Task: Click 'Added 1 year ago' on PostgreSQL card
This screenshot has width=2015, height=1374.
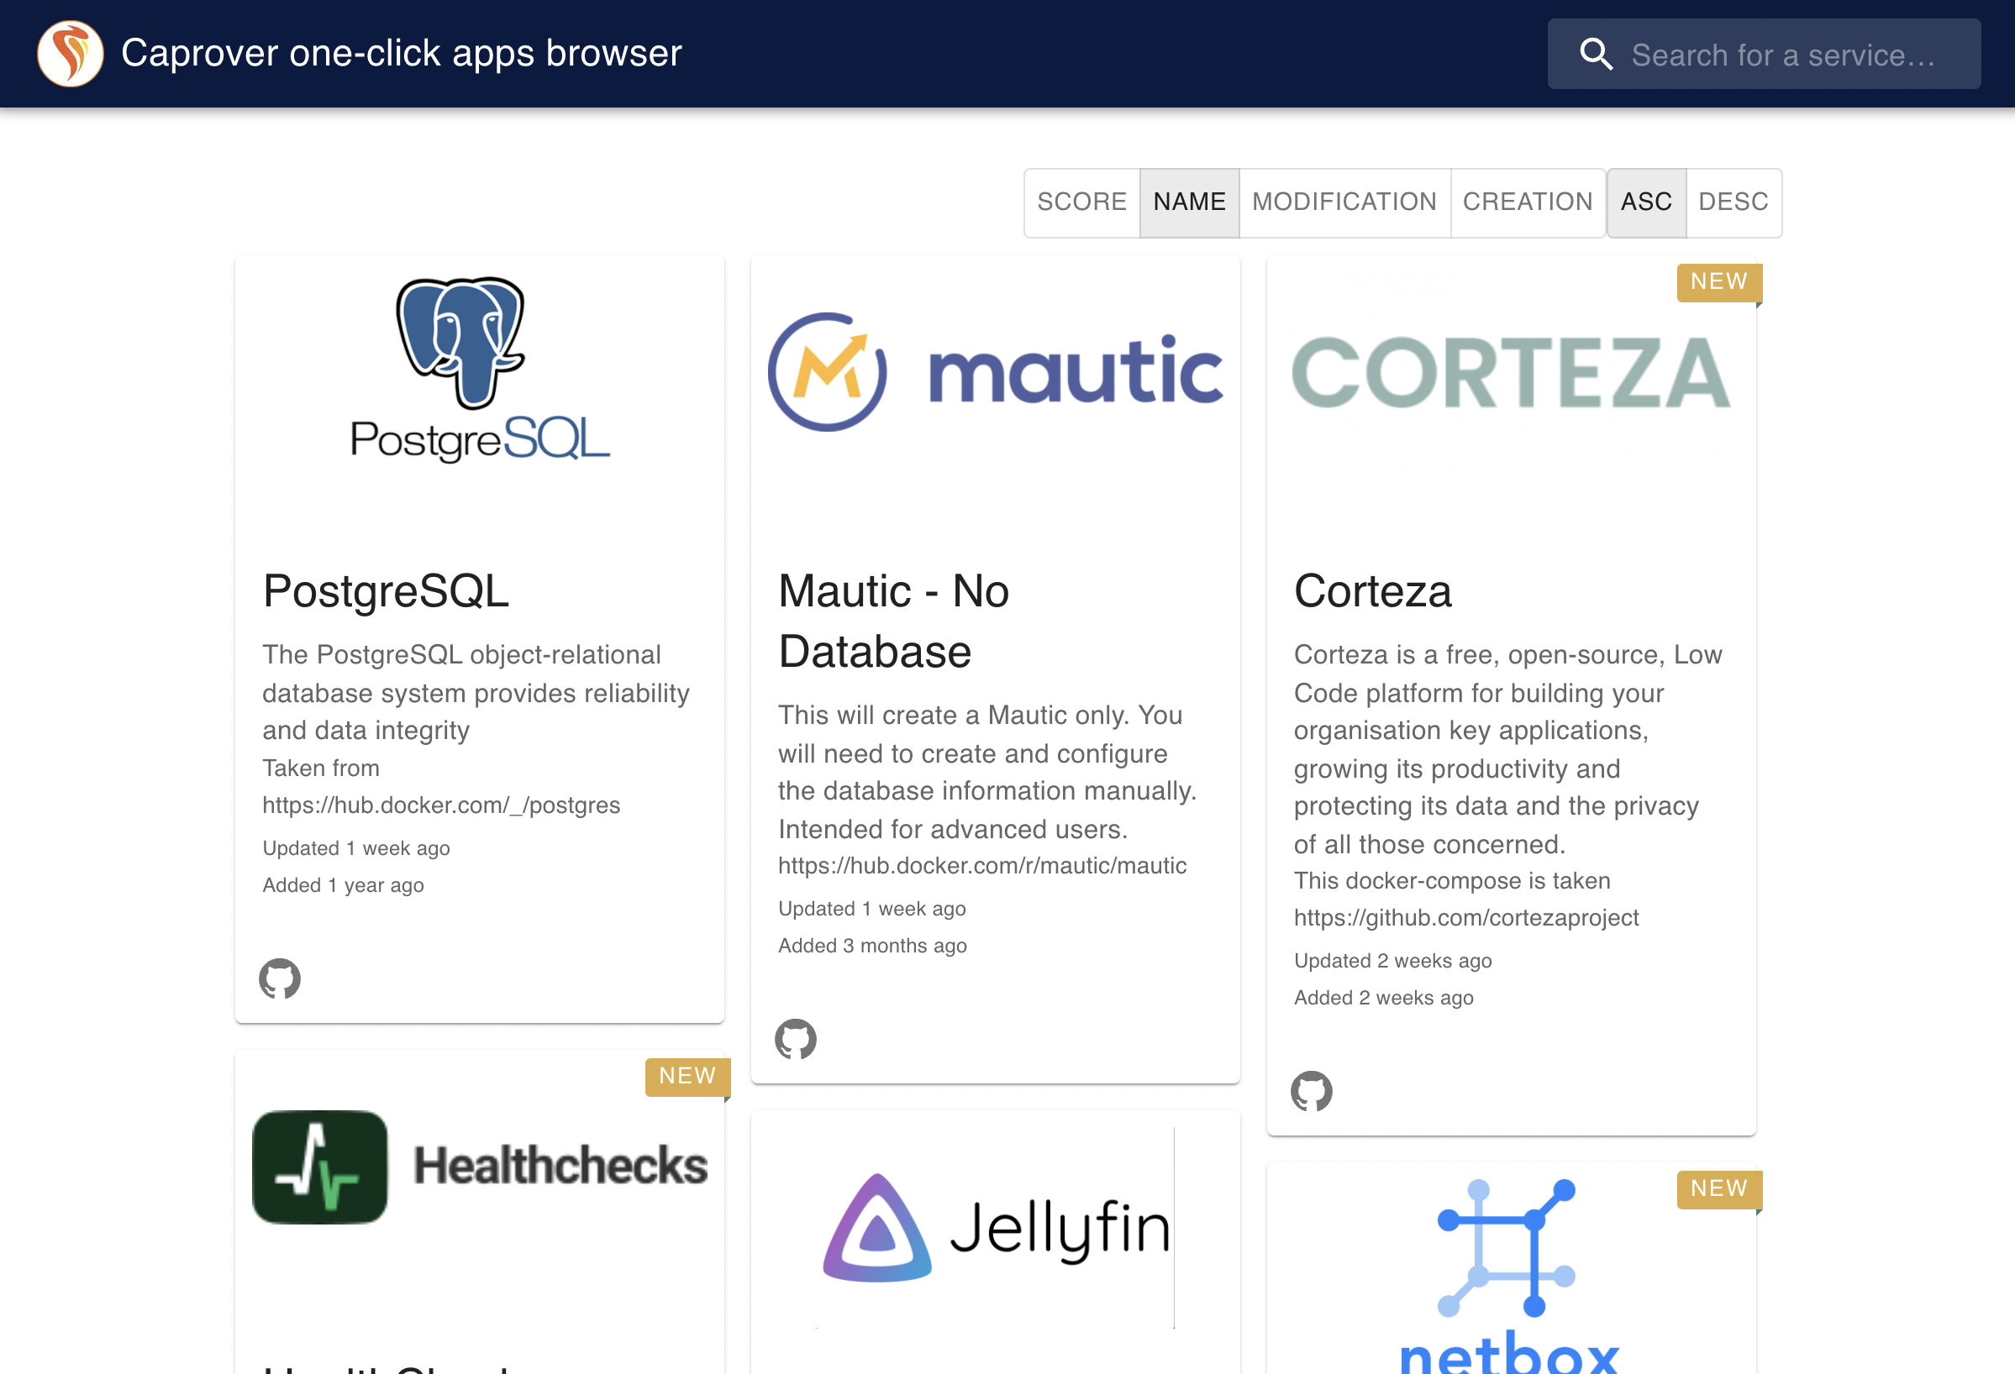Action: (x=344, y=885)
